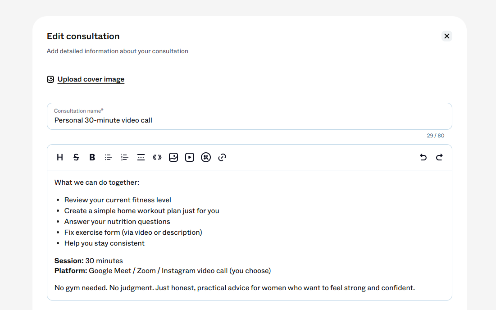Click the bold 'Platform:' text line
Image resolution: width=496 pixels, height=310 pixels.
(163, 271)
